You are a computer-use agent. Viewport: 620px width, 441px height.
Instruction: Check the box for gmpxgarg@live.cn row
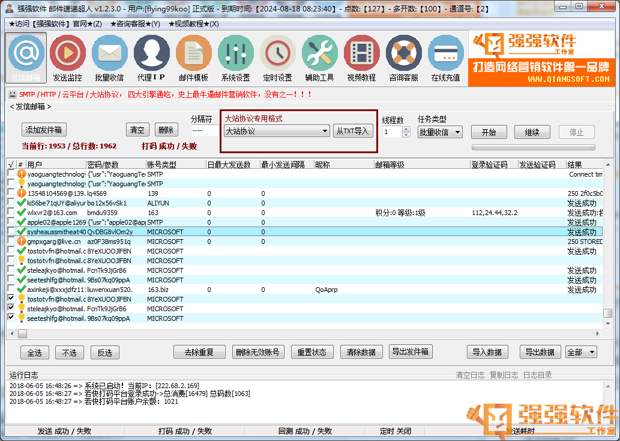click(11, 240)
